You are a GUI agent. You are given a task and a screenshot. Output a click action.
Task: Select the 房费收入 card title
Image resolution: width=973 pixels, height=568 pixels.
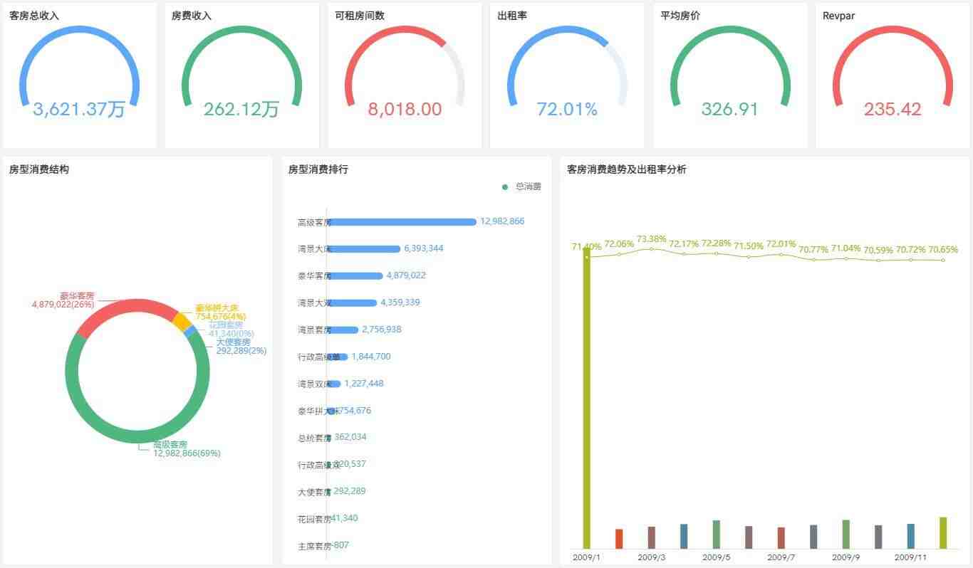192,16
